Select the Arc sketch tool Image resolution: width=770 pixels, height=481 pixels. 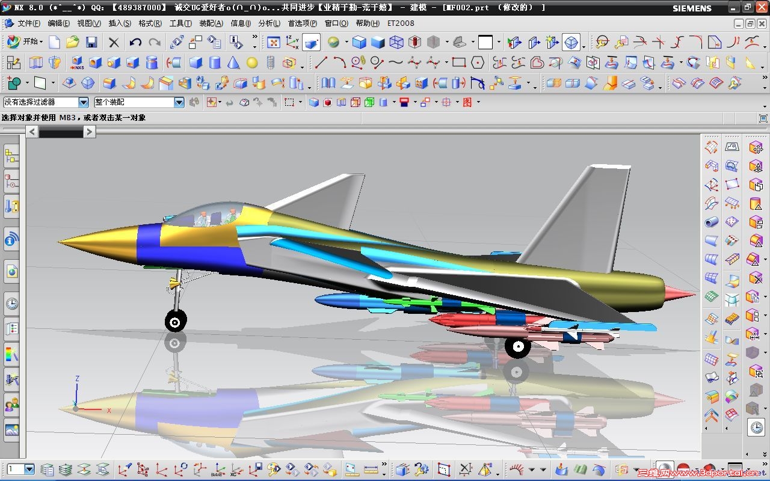[340, 63]
